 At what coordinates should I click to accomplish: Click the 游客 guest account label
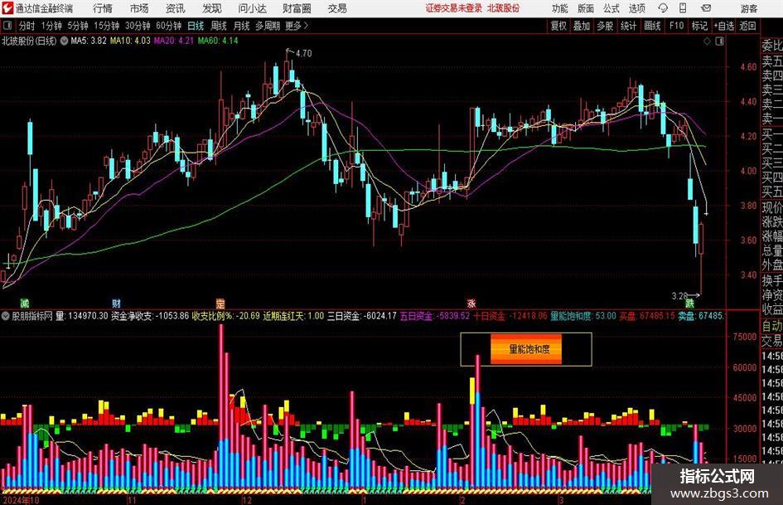pos(748,8)
